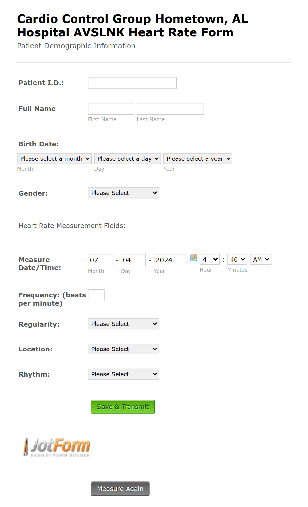Open the Regularity dropdown

coord(123,324)
